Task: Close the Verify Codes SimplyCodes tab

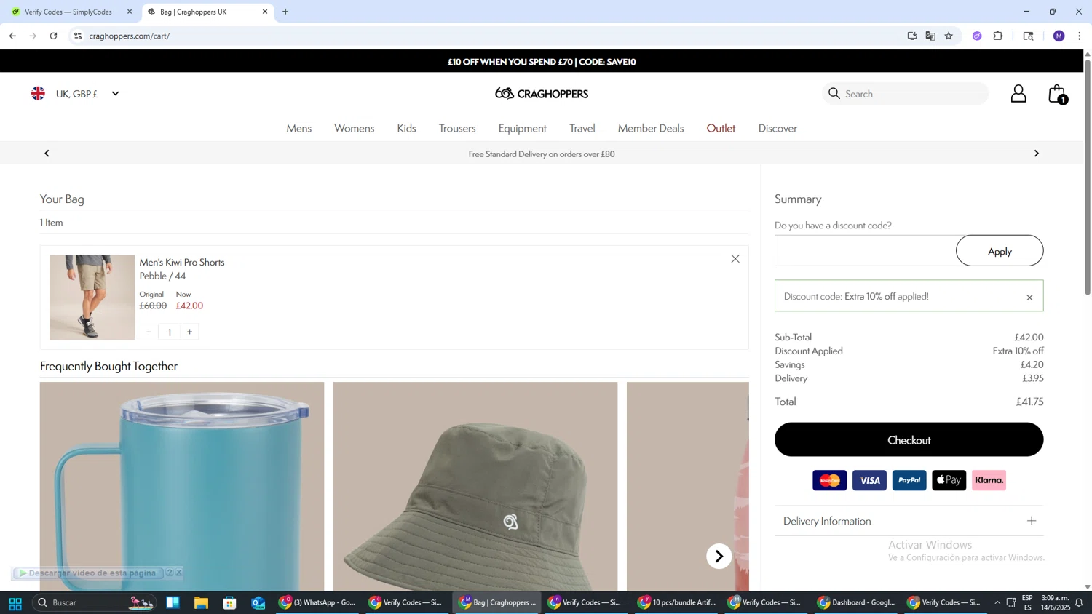Action: 130,12
